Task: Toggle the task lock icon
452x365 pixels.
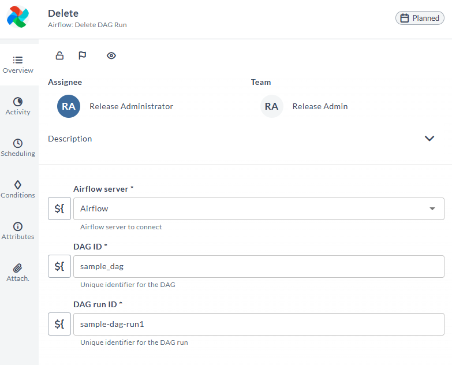Action: pos(59,55)
